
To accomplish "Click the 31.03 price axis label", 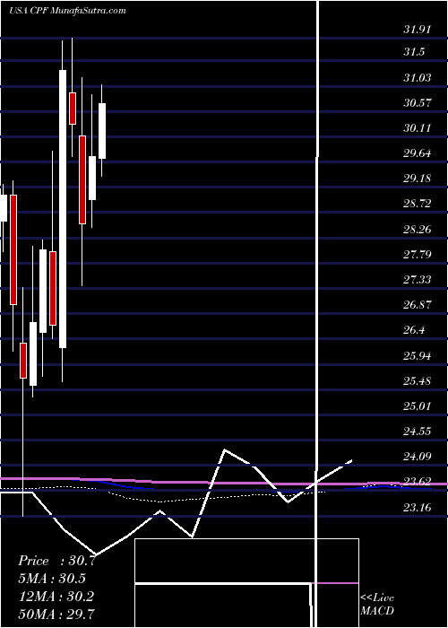I will click(x=418, y=77).
